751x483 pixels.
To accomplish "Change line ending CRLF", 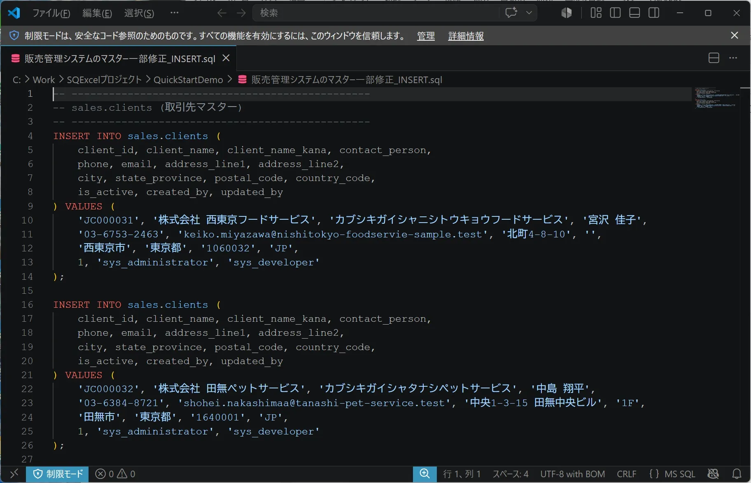I will (x=626, y=474).
